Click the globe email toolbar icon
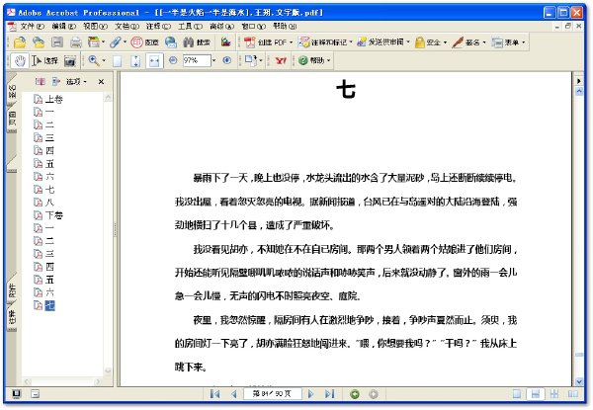 pos(171,41)
